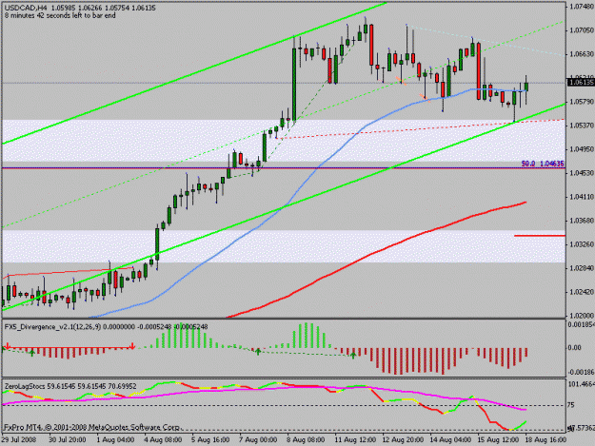Select the Fibonacci '50.0 1.04635' level label

pos(543,164)
